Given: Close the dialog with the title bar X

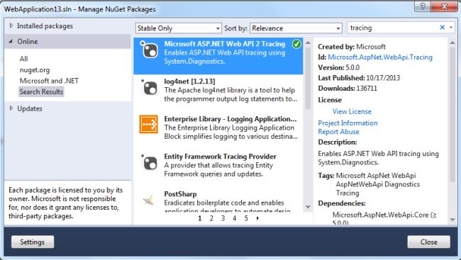Looking at the screenshot, I should pyautogui.click(x=444, y=6).
